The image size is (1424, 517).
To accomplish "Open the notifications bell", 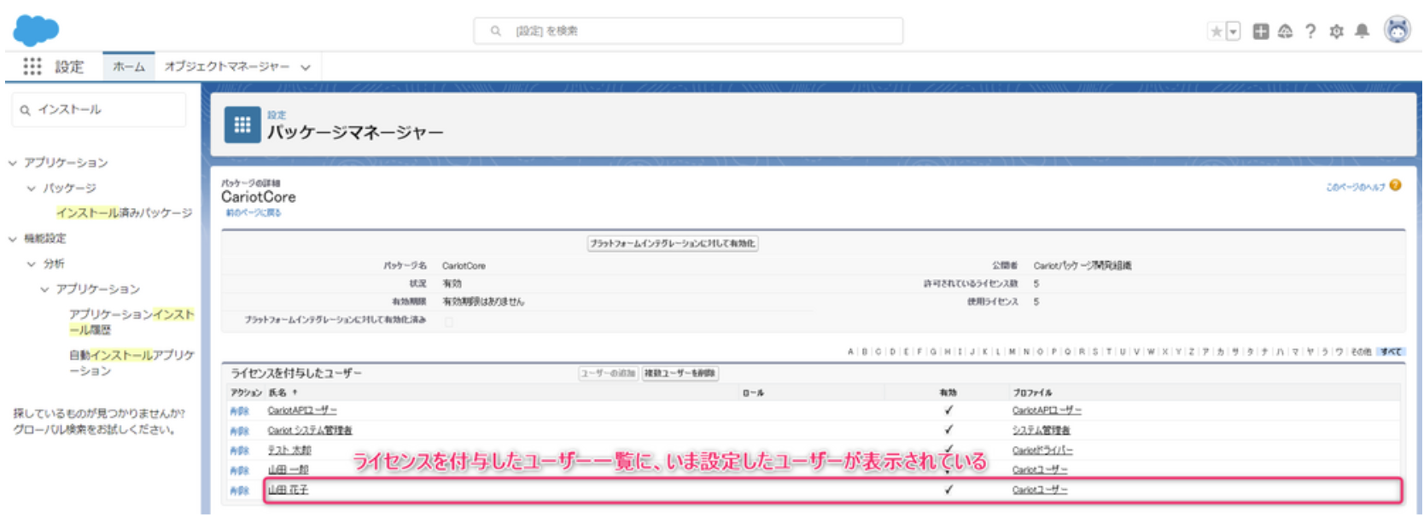I will coord(1362,32).
